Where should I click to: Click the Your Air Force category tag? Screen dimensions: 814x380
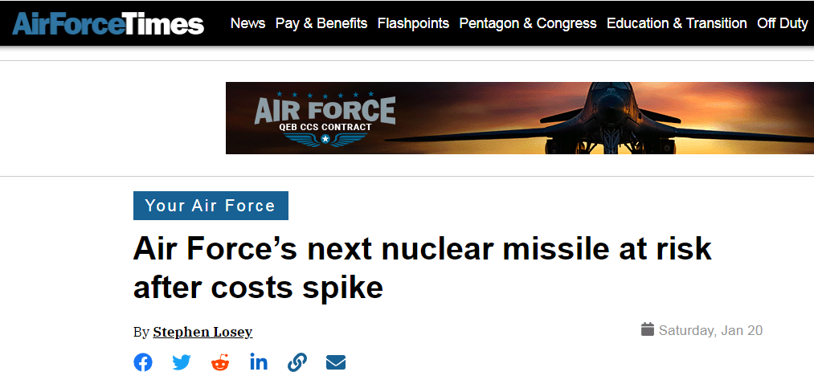click(x=211, y=206)
